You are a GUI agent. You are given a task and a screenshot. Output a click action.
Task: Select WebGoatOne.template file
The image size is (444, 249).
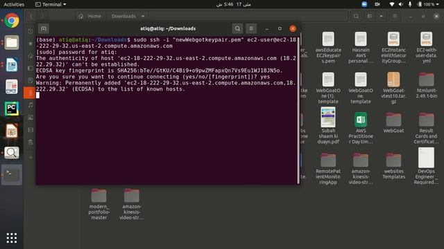[x=361, y=88]
